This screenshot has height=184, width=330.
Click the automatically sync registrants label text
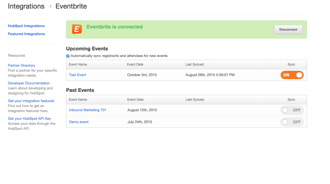119,56
